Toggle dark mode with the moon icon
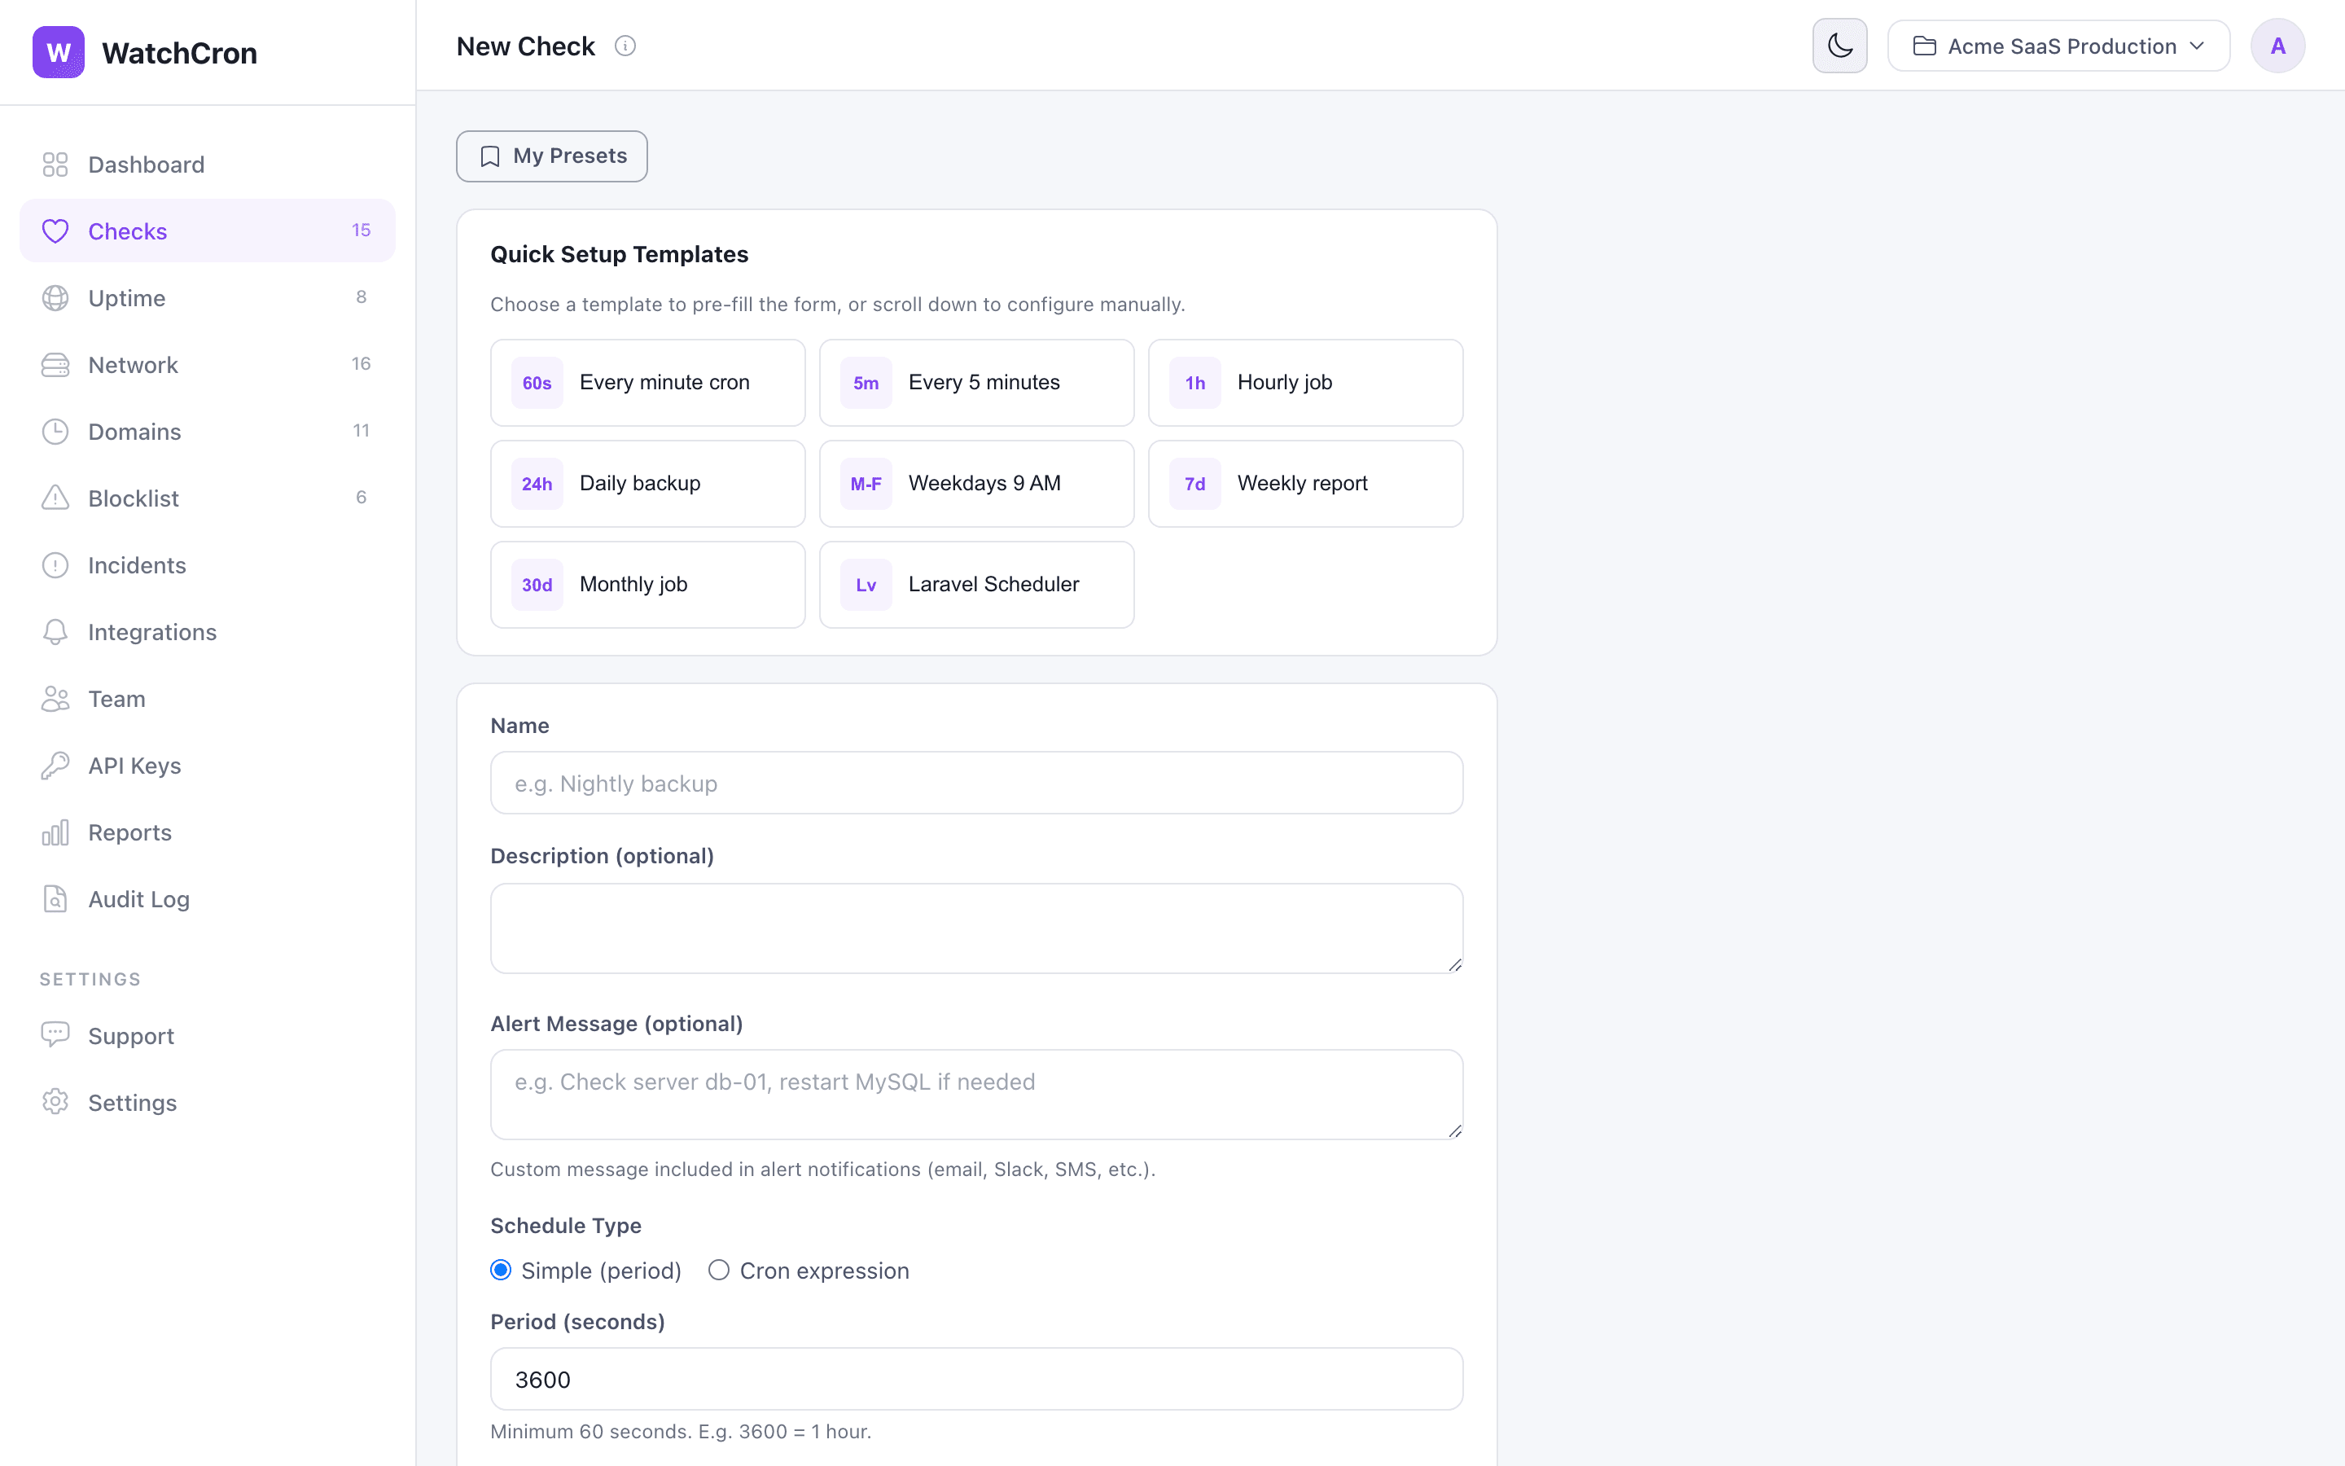Image resolution: width=2345 pixels, height=1466 pixels. coord(1839,46)
